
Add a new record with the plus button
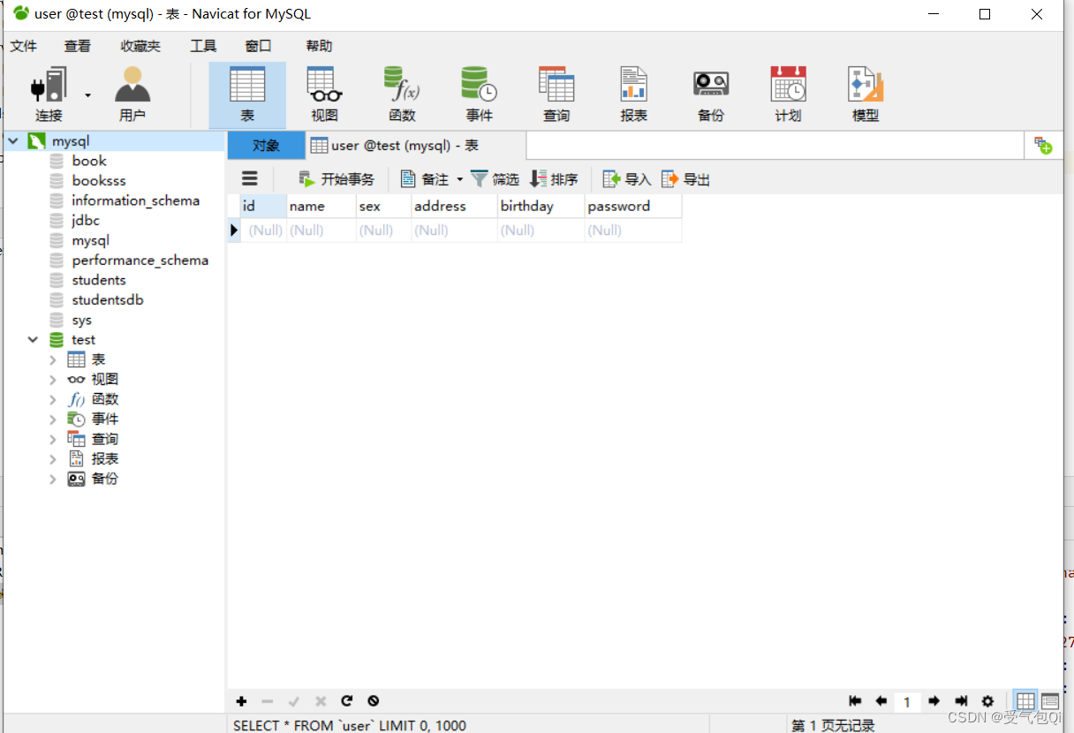(x=241, y=700)
